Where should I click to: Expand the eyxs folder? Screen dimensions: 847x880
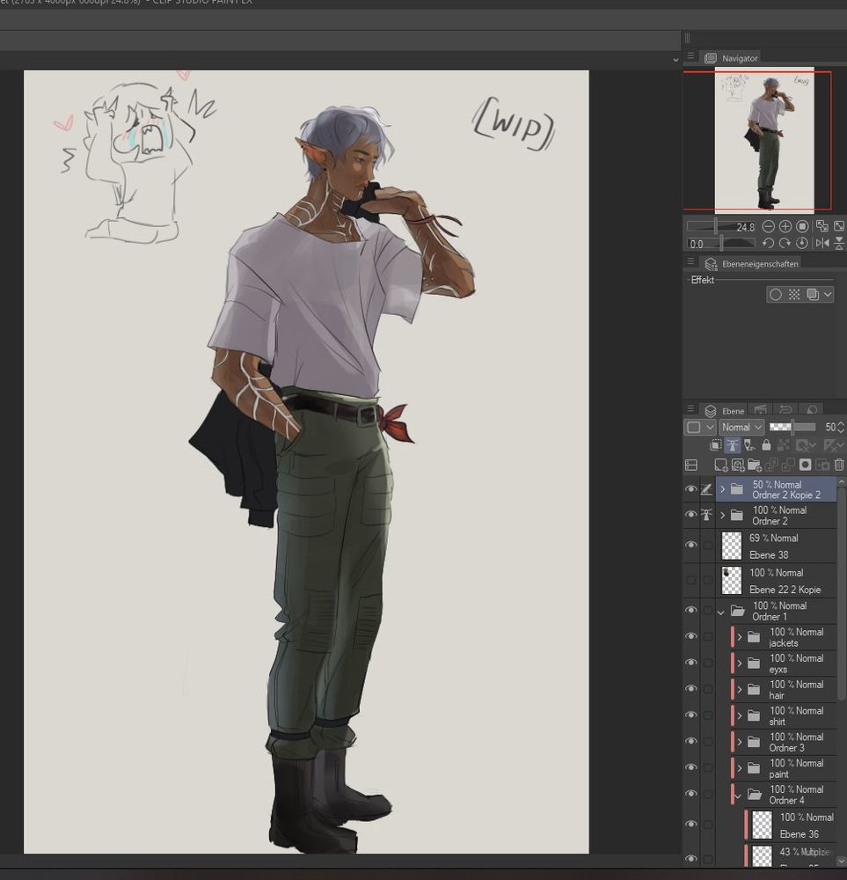coord(740,664)
